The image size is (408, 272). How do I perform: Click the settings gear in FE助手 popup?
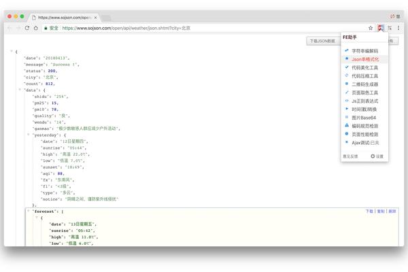377,156
